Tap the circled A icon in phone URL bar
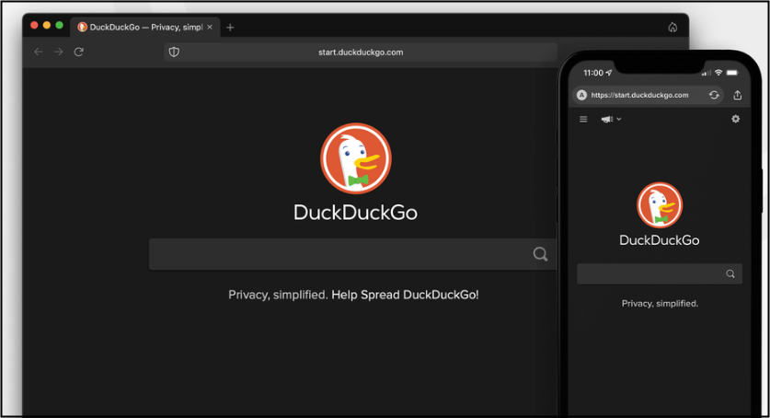 (581, 95)
